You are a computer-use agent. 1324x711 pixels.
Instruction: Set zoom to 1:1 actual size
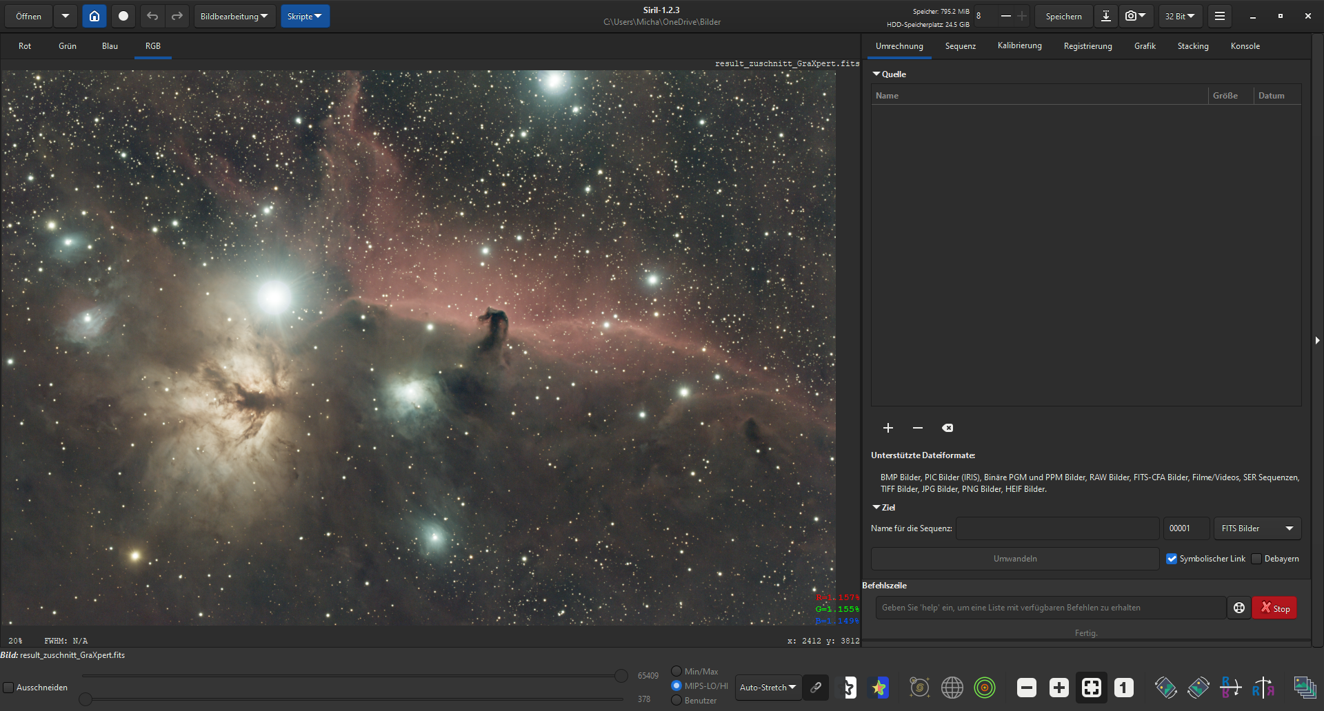click(1124, 688)
